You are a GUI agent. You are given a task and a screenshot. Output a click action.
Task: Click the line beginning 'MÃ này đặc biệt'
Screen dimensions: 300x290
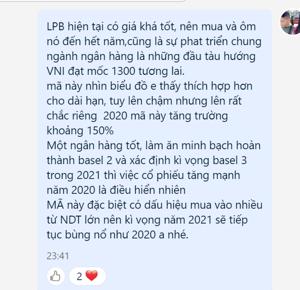point(154,205)
